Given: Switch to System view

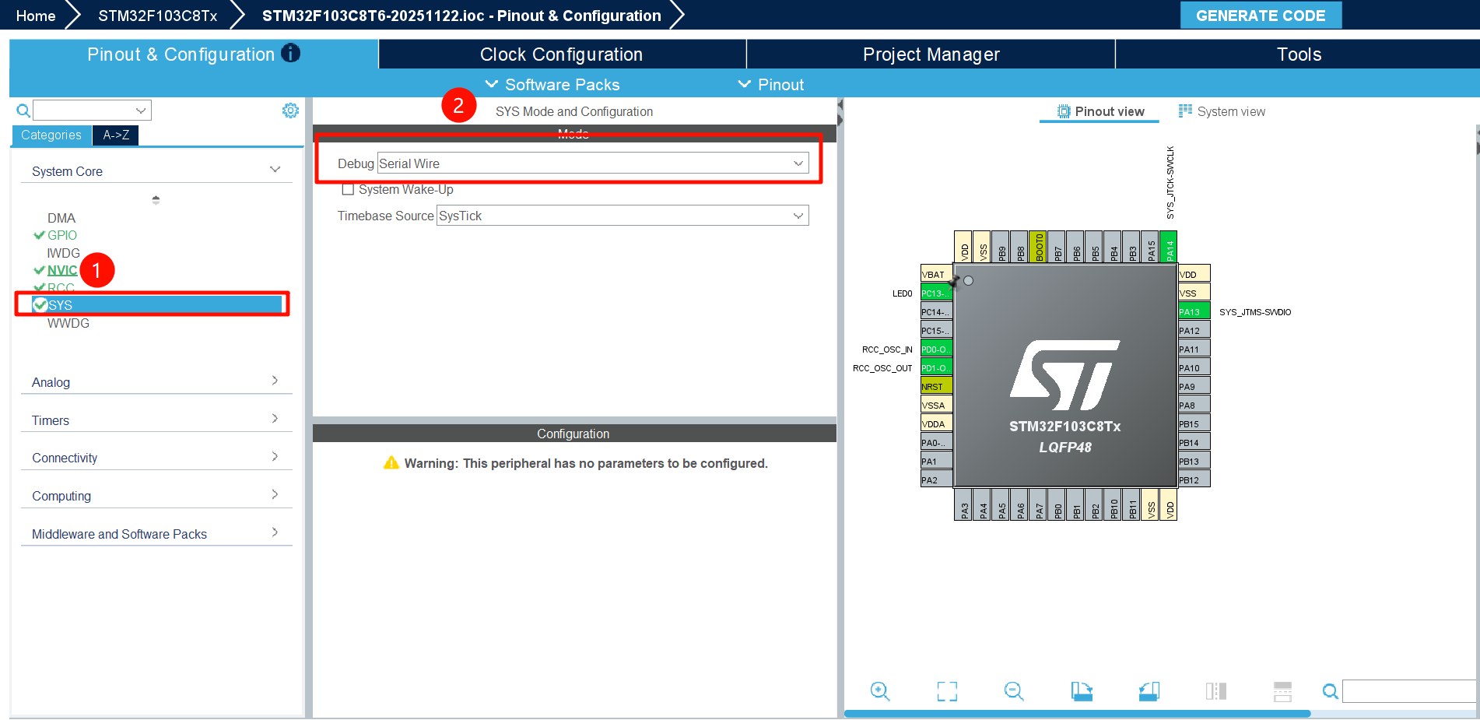Looking at the screenshot, I should point(1222,111).
